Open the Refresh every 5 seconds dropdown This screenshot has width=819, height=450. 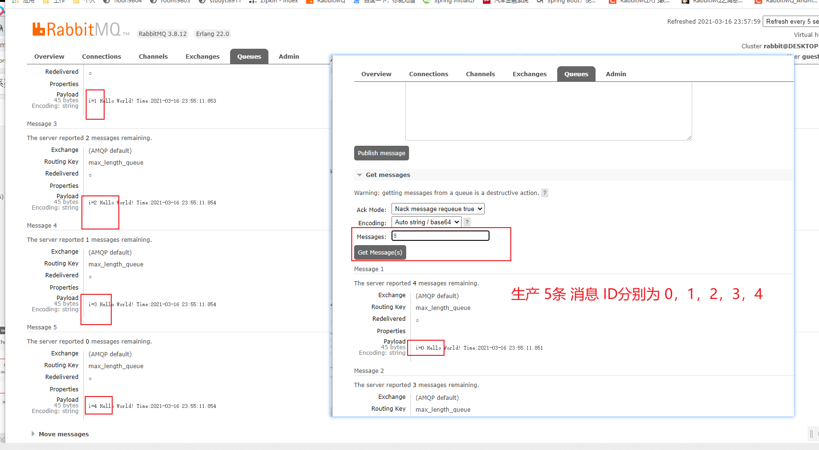point(792,21)
